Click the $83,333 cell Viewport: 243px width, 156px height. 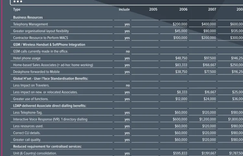click(181, 65)
